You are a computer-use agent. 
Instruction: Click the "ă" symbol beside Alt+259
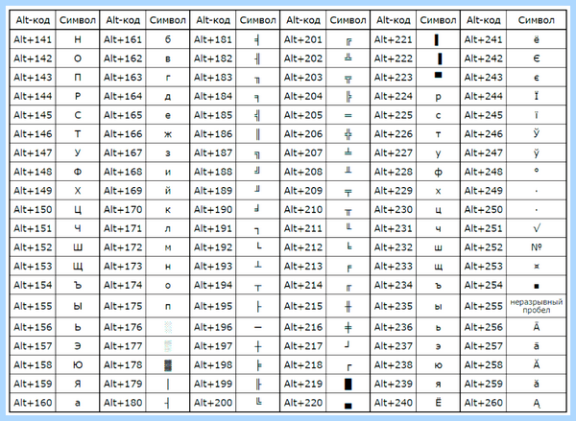tap(537, 384)
